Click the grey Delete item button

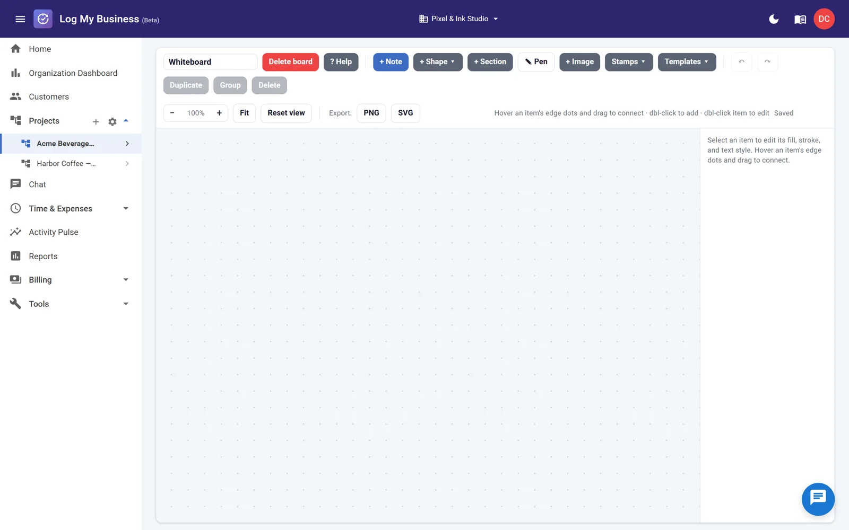[x=269, y=85]
